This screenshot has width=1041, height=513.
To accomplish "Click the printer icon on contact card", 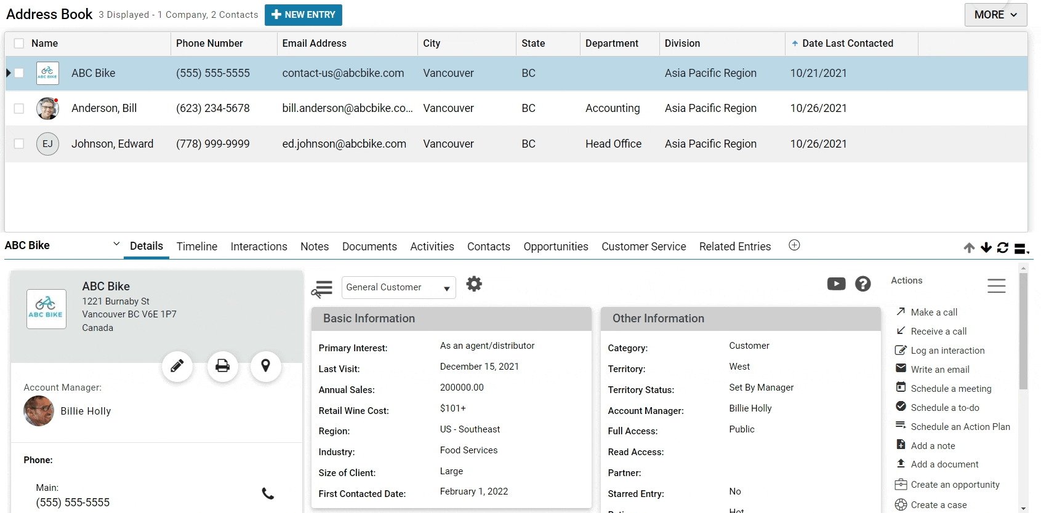I will tap(222, 367).
